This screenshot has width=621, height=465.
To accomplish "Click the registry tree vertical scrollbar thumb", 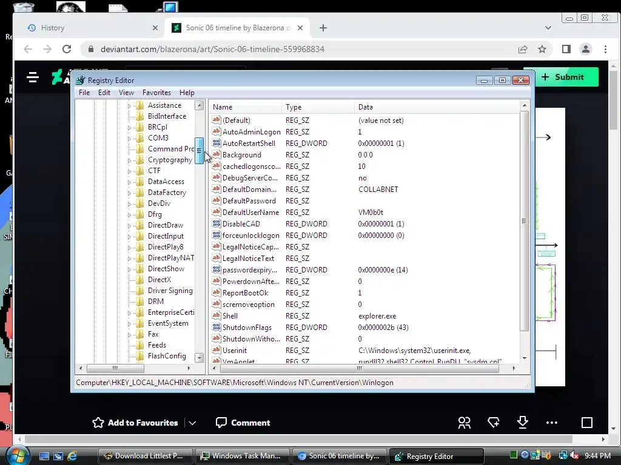I will tap(199, 151).
